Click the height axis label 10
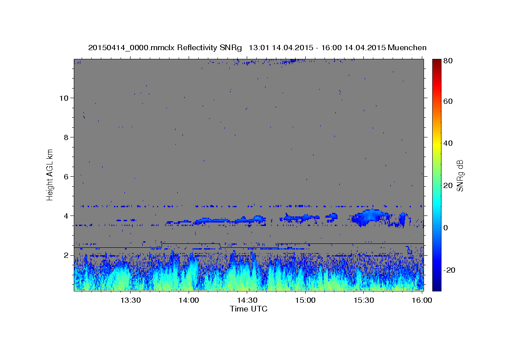524x349 pixels. coord(64,98)
